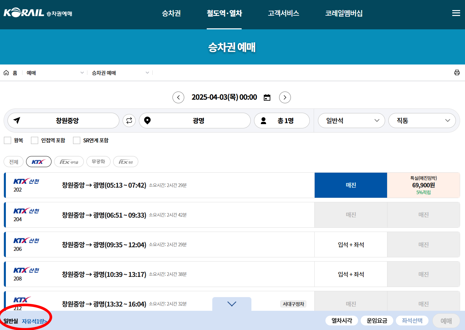Open the 고객서비스 top menu
This screenshot has height=330, width=465.
point(283,13)
